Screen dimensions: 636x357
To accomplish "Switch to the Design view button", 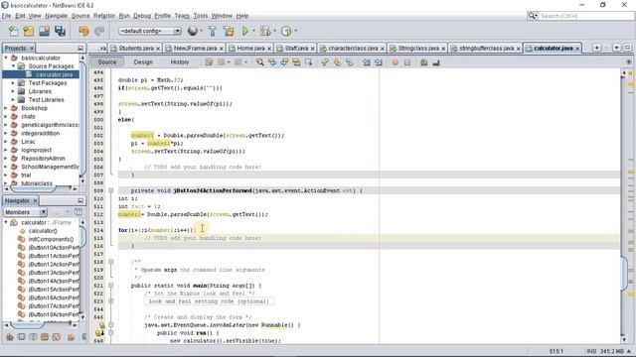I will pos(143,62).
